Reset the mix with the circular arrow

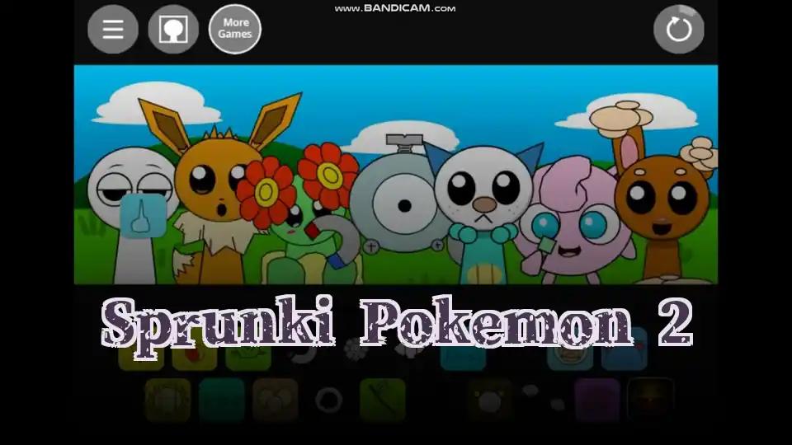click(x=678, y=30)
